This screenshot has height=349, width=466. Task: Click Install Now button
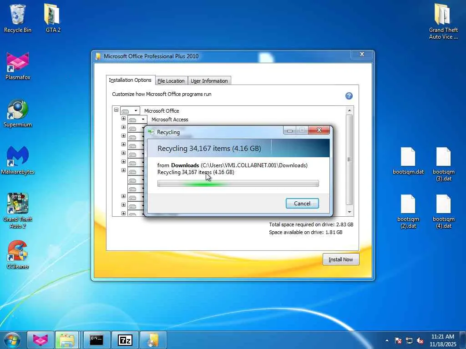341,259
